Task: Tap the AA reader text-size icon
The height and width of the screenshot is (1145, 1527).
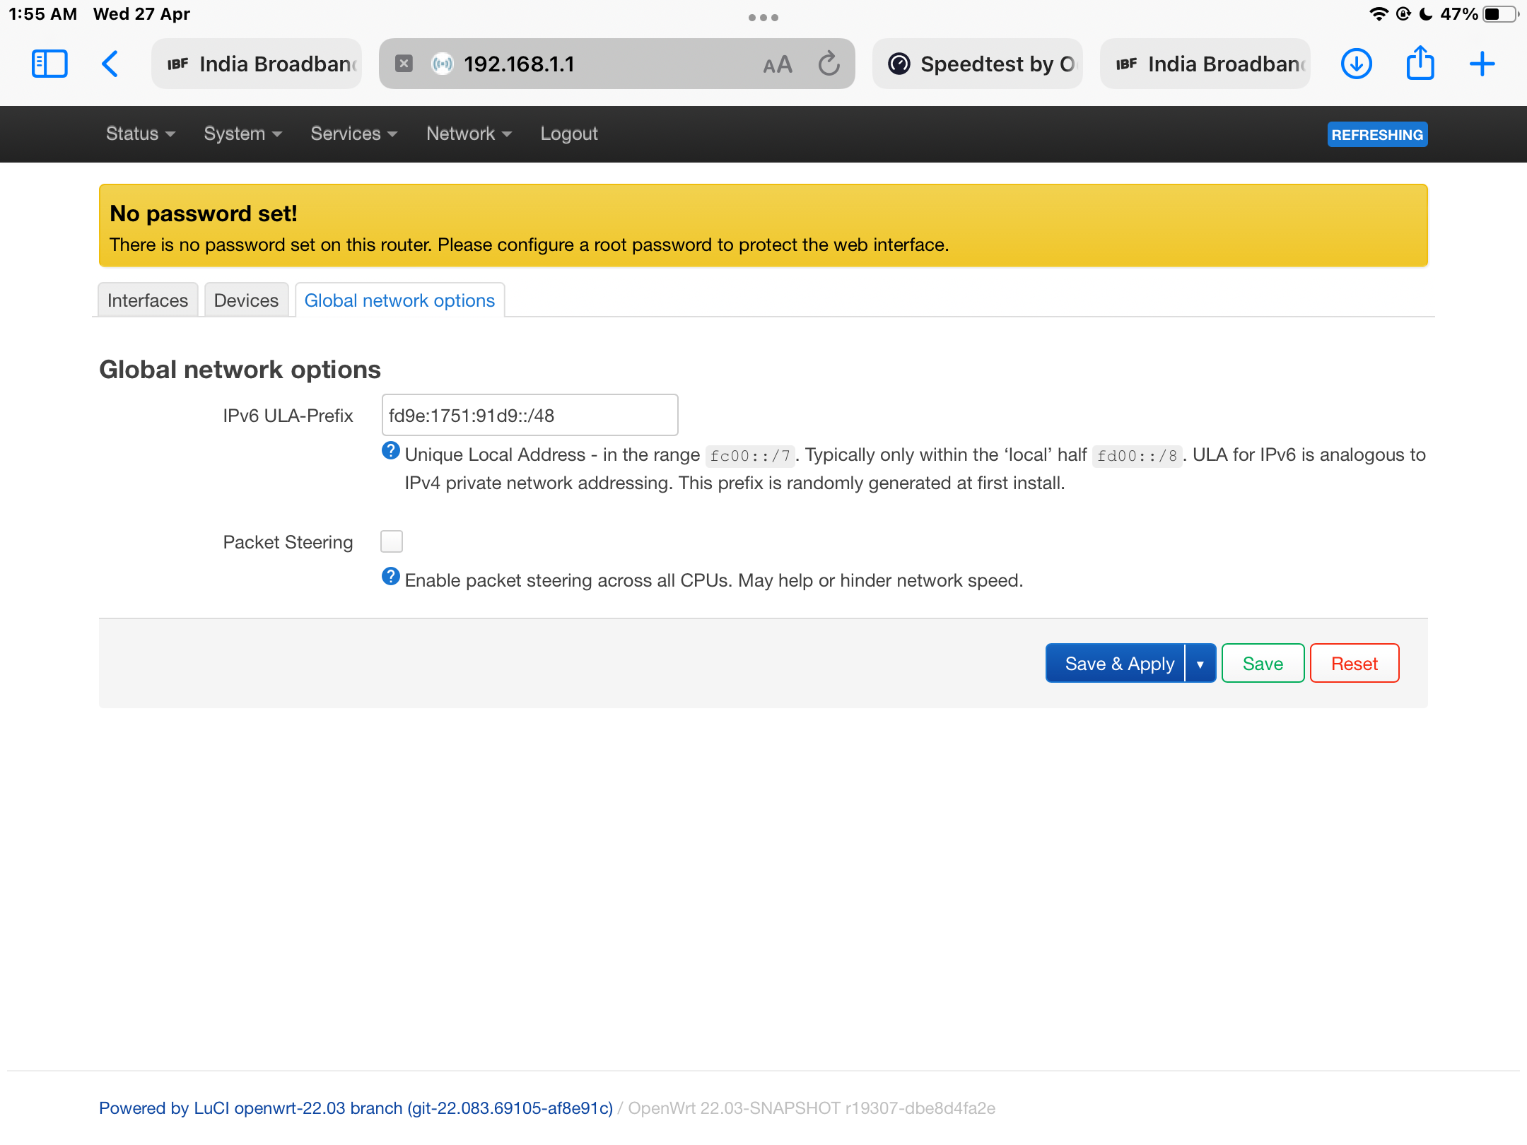Action: click(x=777, y=65)
